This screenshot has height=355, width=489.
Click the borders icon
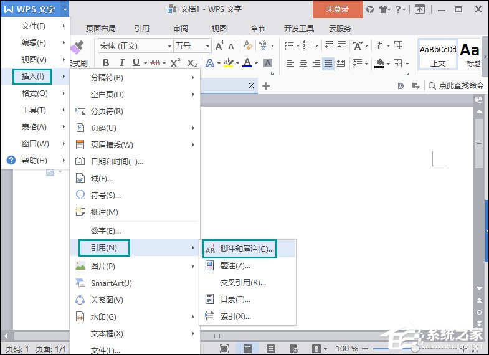(x=398, y=64)
